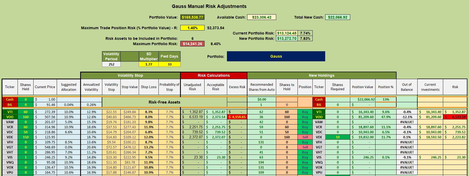The height and width of the screenshot is (176, 469).
Task: Click the VGT annualized volatility 20.6%
Action: [x=91, y=147]
